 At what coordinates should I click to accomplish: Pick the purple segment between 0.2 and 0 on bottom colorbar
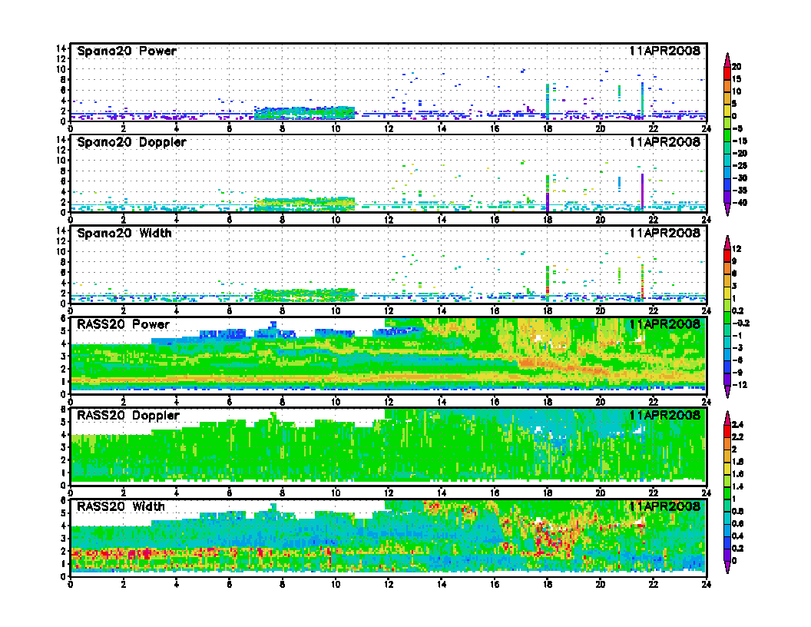pos(727,555)
